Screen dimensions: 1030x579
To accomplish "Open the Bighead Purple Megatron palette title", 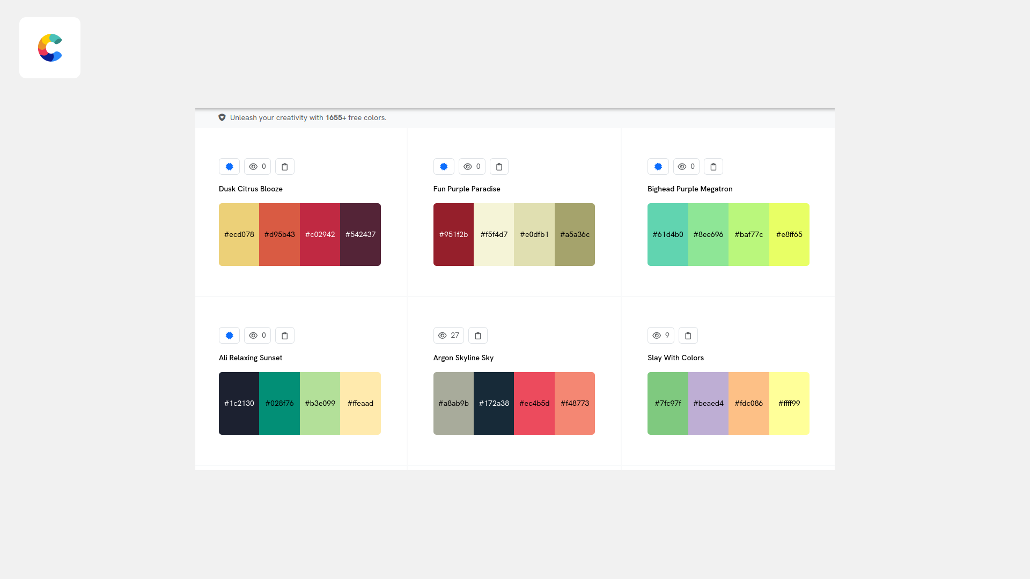I will click(690, 189).
